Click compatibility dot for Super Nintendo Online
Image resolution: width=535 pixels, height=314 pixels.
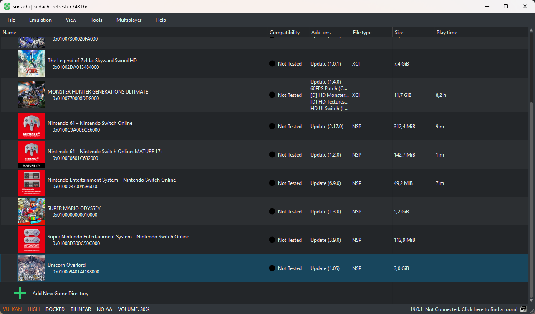coord(272,240)
